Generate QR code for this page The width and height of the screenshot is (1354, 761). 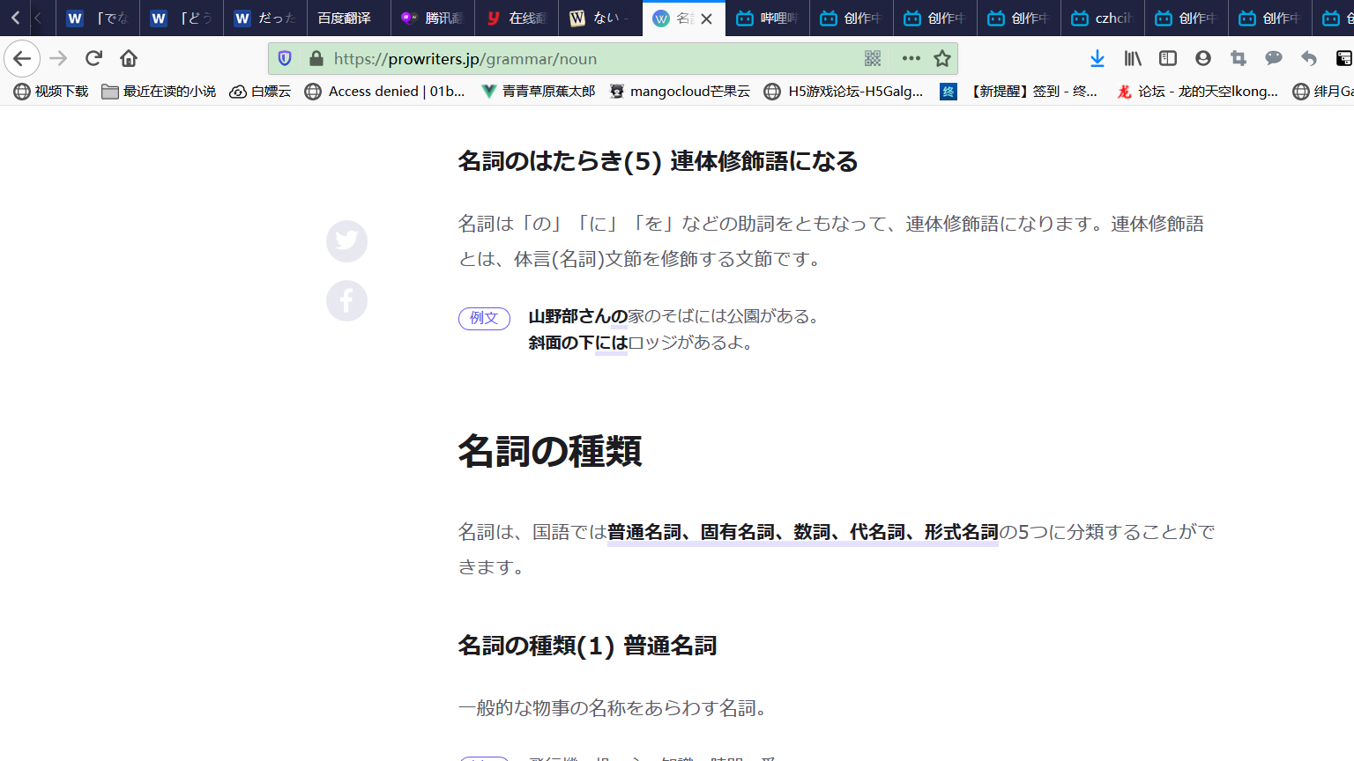point(873,59)
